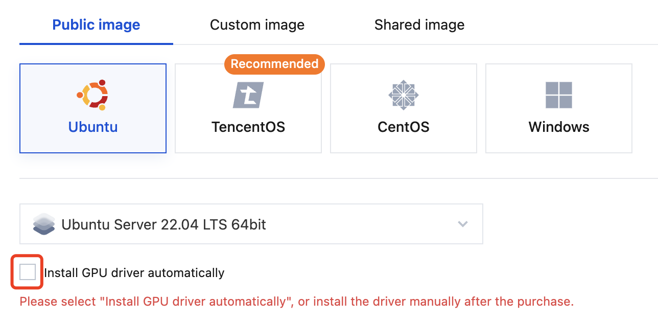
Task: Choose the TencentOS text label
Action: 248,127
